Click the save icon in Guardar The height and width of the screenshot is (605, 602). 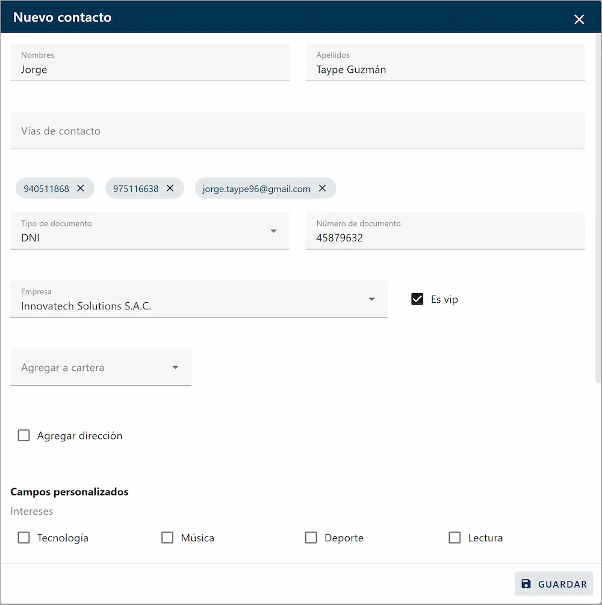[526, 584]
